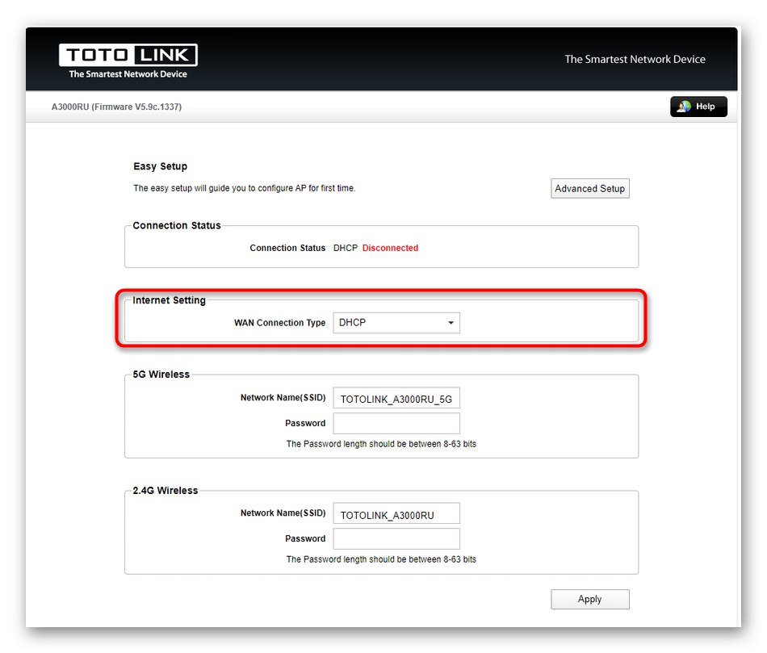Click the Advanced Setup button
The height and width of the screenshot is (653, 767).
point(589,188)
